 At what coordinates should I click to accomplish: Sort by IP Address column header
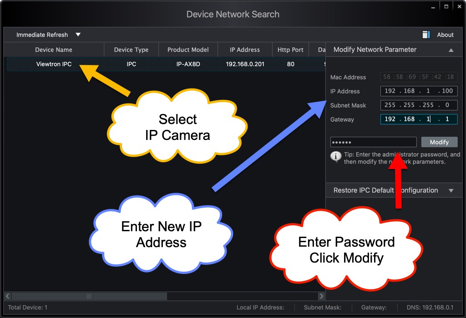(245, 50)
